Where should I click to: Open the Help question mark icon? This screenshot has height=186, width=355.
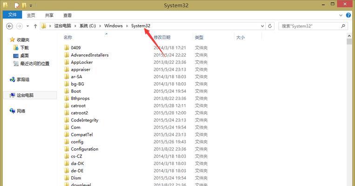pos(348,15)
